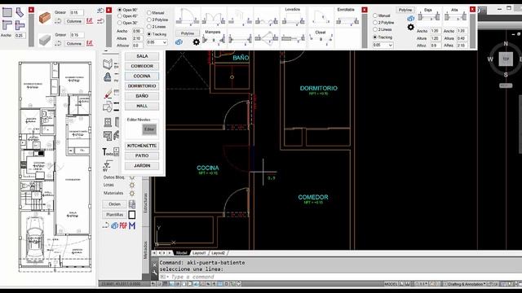Click the NV level marker icon

coord(107,165)
